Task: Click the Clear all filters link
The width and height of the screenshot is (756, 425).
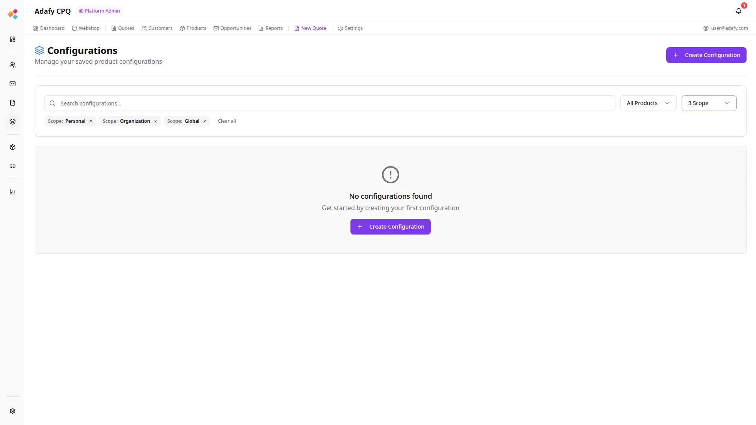Action: [x=227, y=121]
